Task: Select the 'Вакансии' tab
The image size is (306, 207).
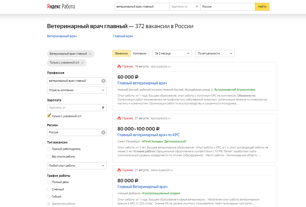Action: 121,53
